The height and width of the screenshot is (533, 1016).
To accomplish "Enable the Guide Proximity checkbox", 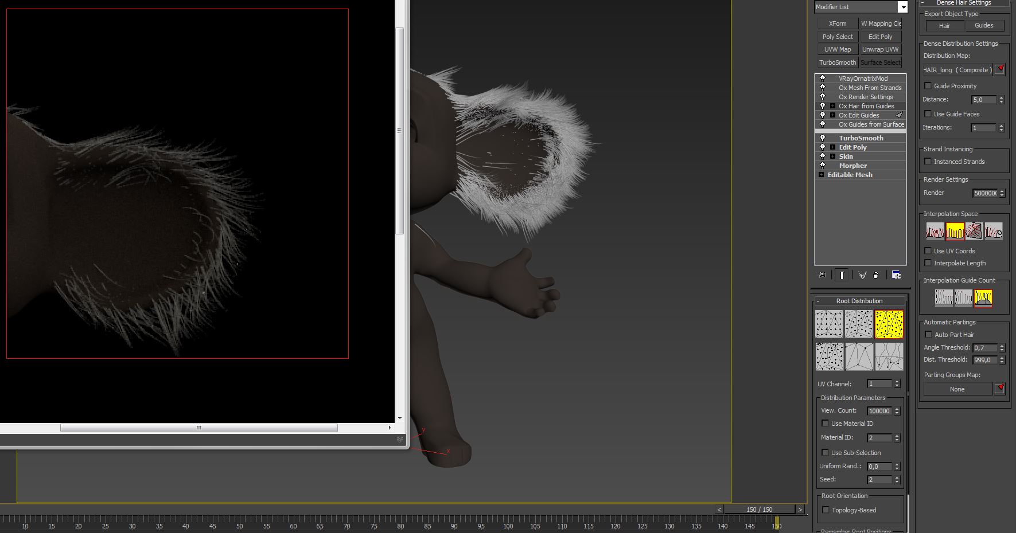I will [928, 86].
